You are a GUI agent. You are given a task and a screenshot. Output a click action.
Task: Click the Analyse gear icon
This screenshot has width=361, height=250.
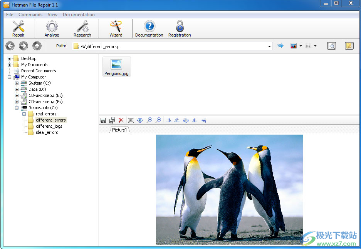click(x=52, y=29)
